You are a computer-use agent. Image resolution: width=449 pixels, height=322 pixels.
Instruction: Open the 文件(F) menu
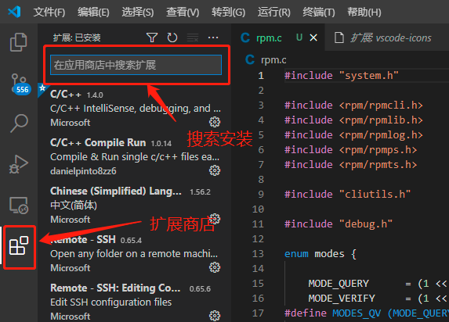pos(49,13)
